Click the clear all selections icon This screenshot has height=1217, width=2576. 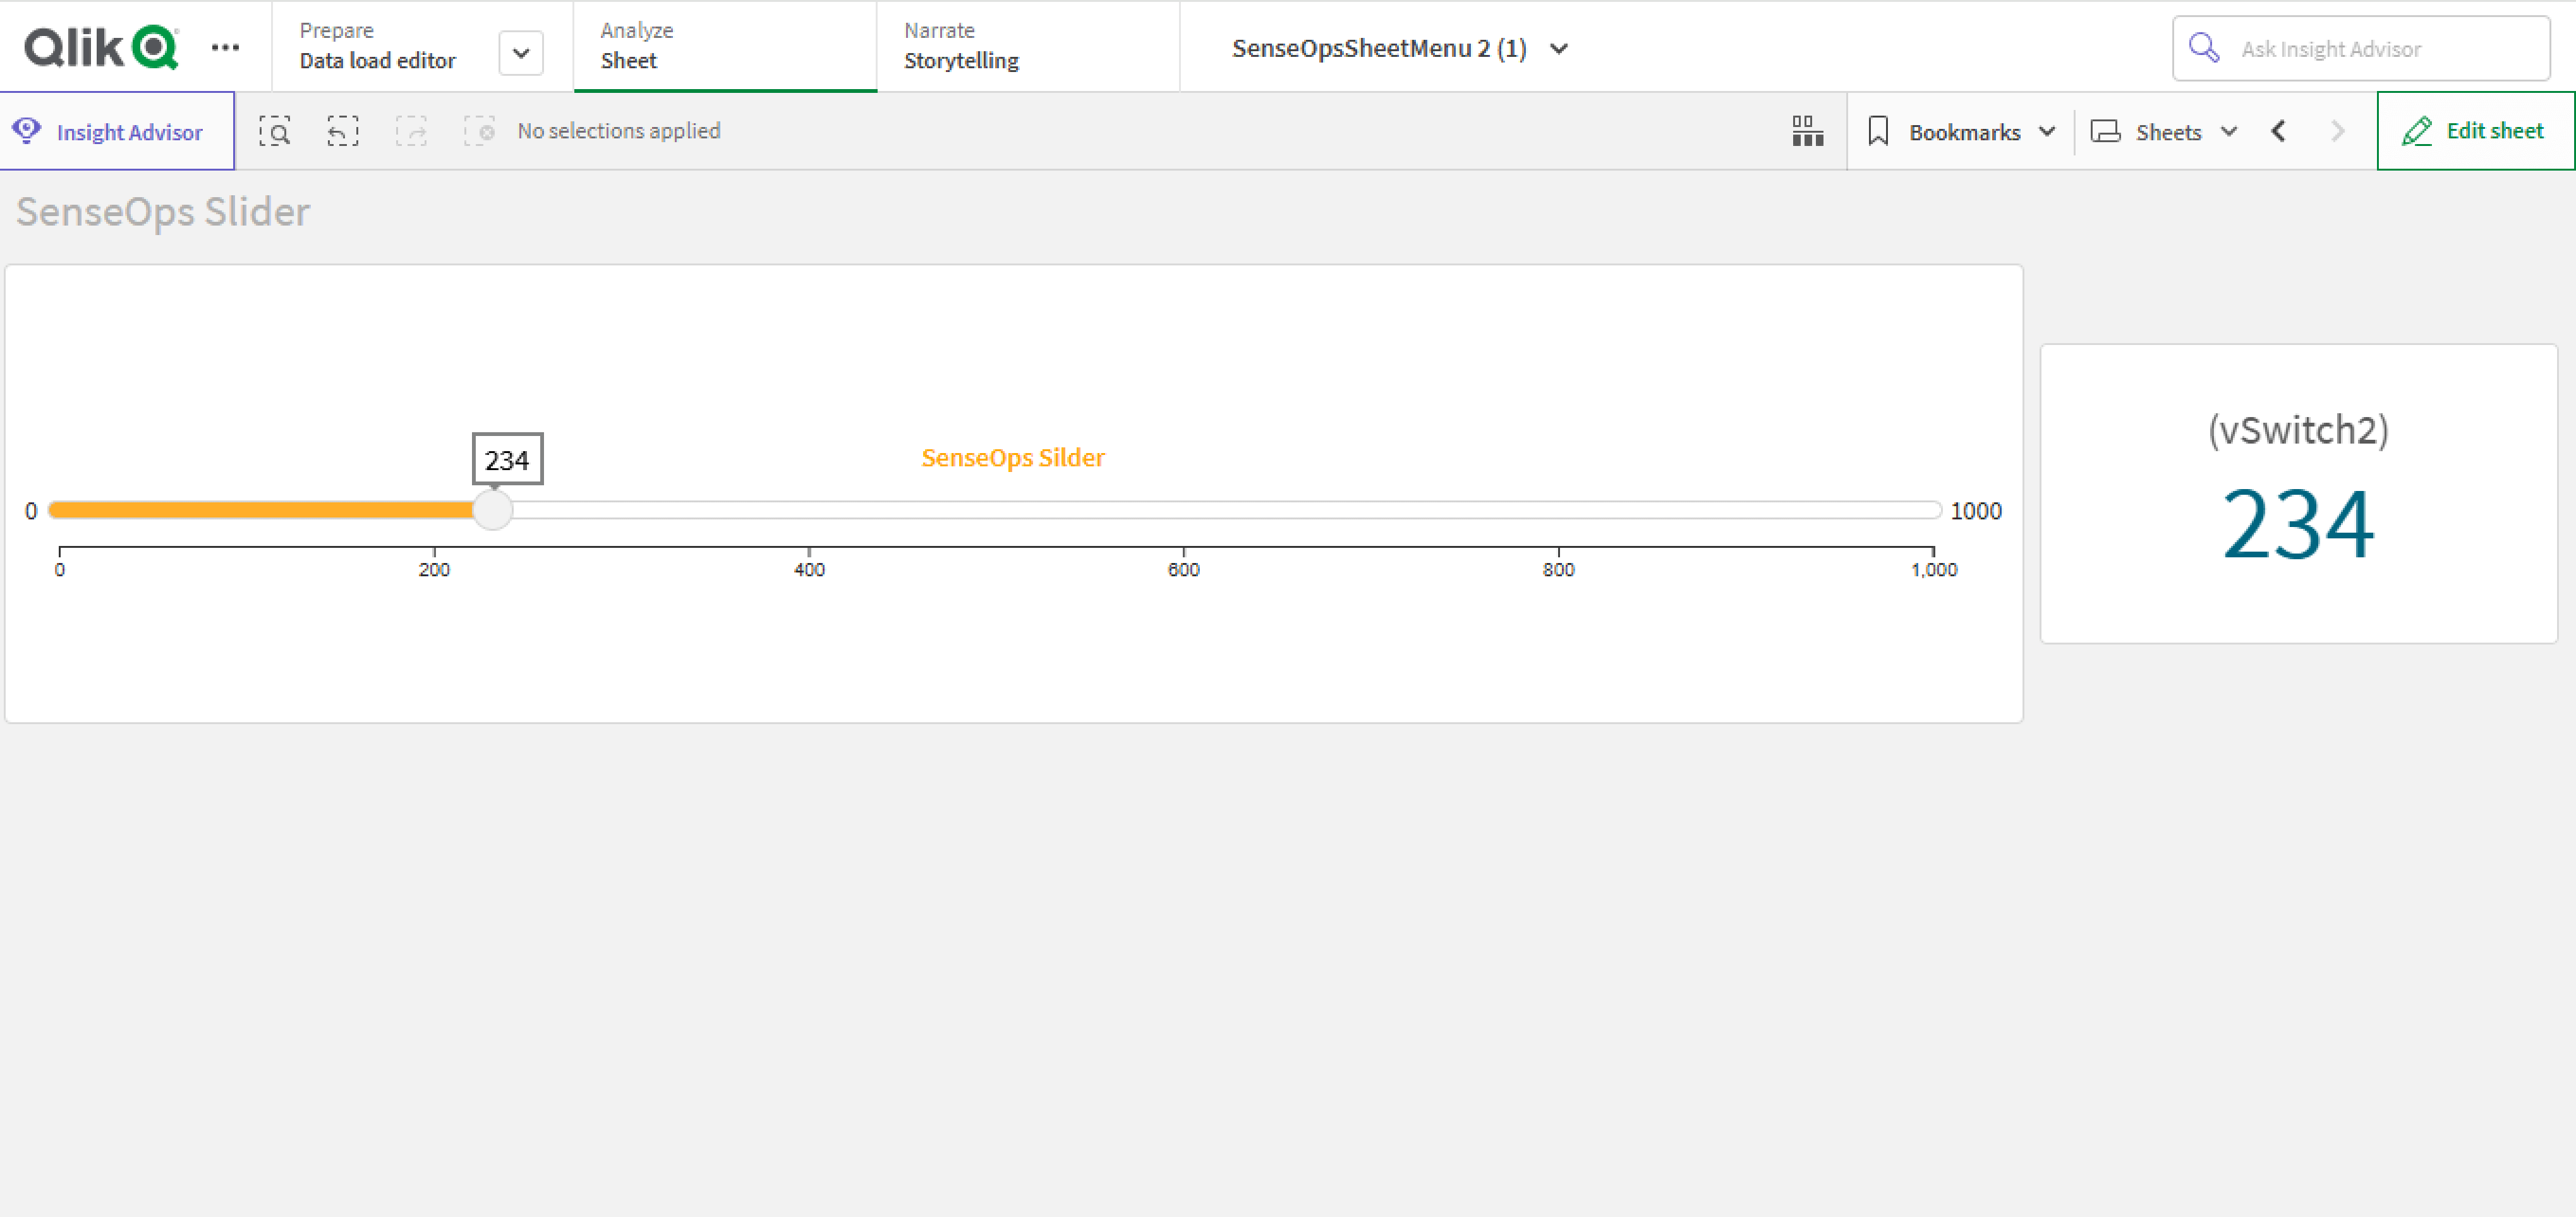coord(479,131)
